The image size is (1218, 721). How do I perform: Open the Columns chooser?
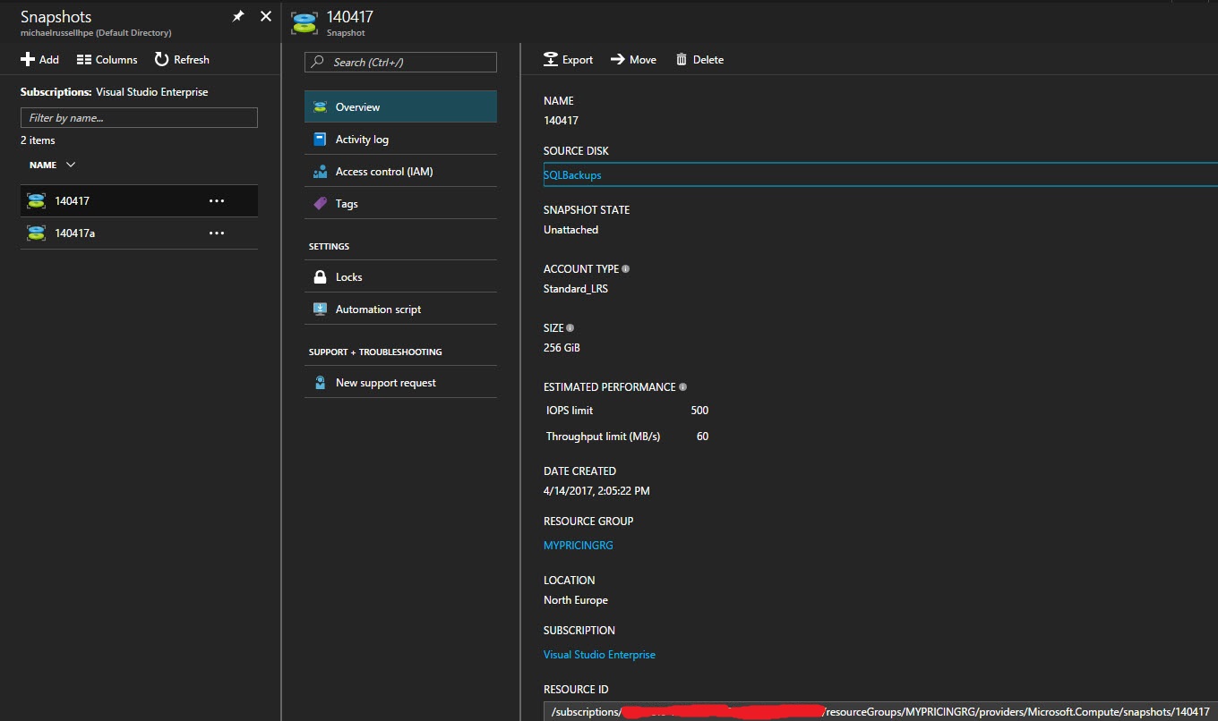coord(107,59)
